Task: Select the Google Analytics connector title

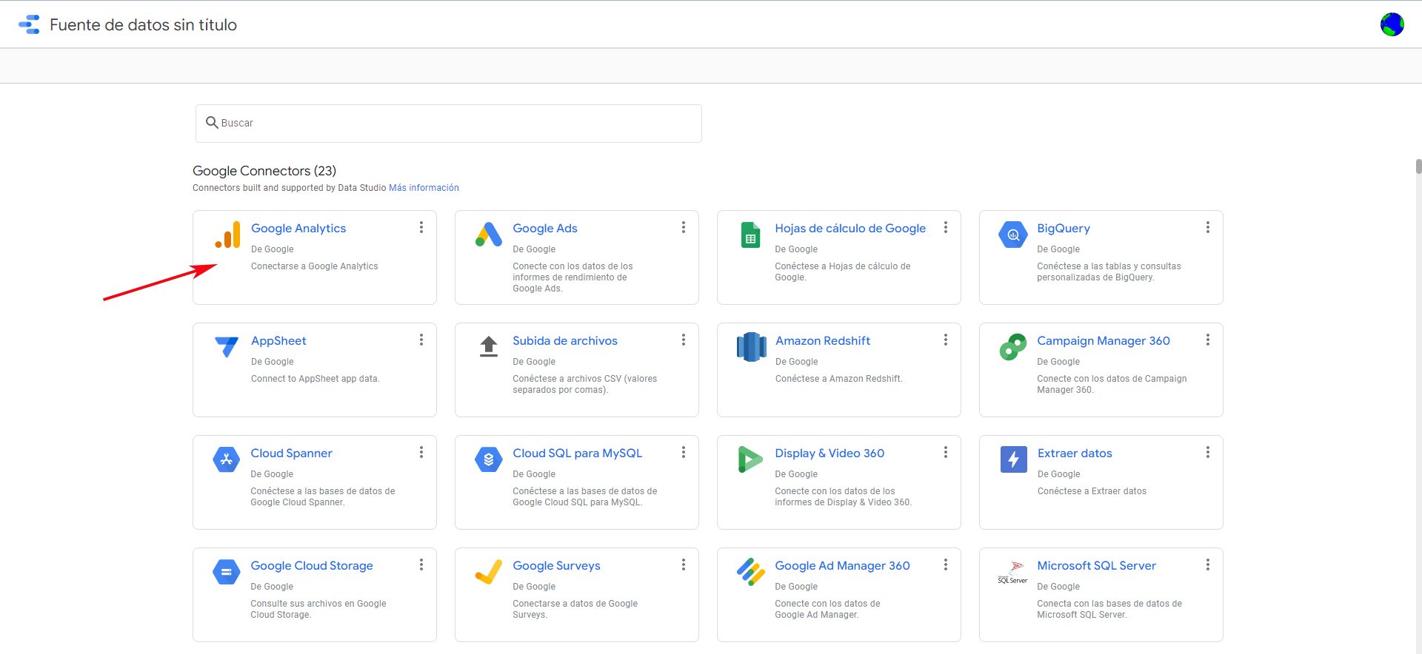Action: click(x=298, y=229)
